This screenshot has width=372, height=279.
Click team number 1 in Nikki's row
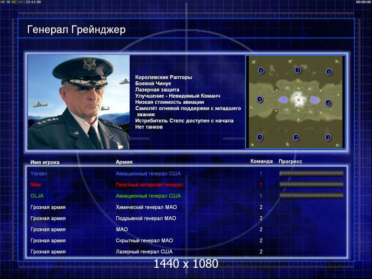[x=261, y=185]
